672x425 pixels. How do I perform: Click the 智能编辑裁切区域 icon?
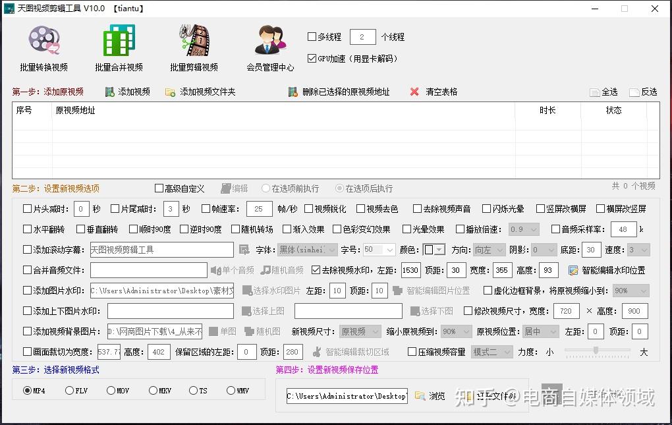(317, 352)
